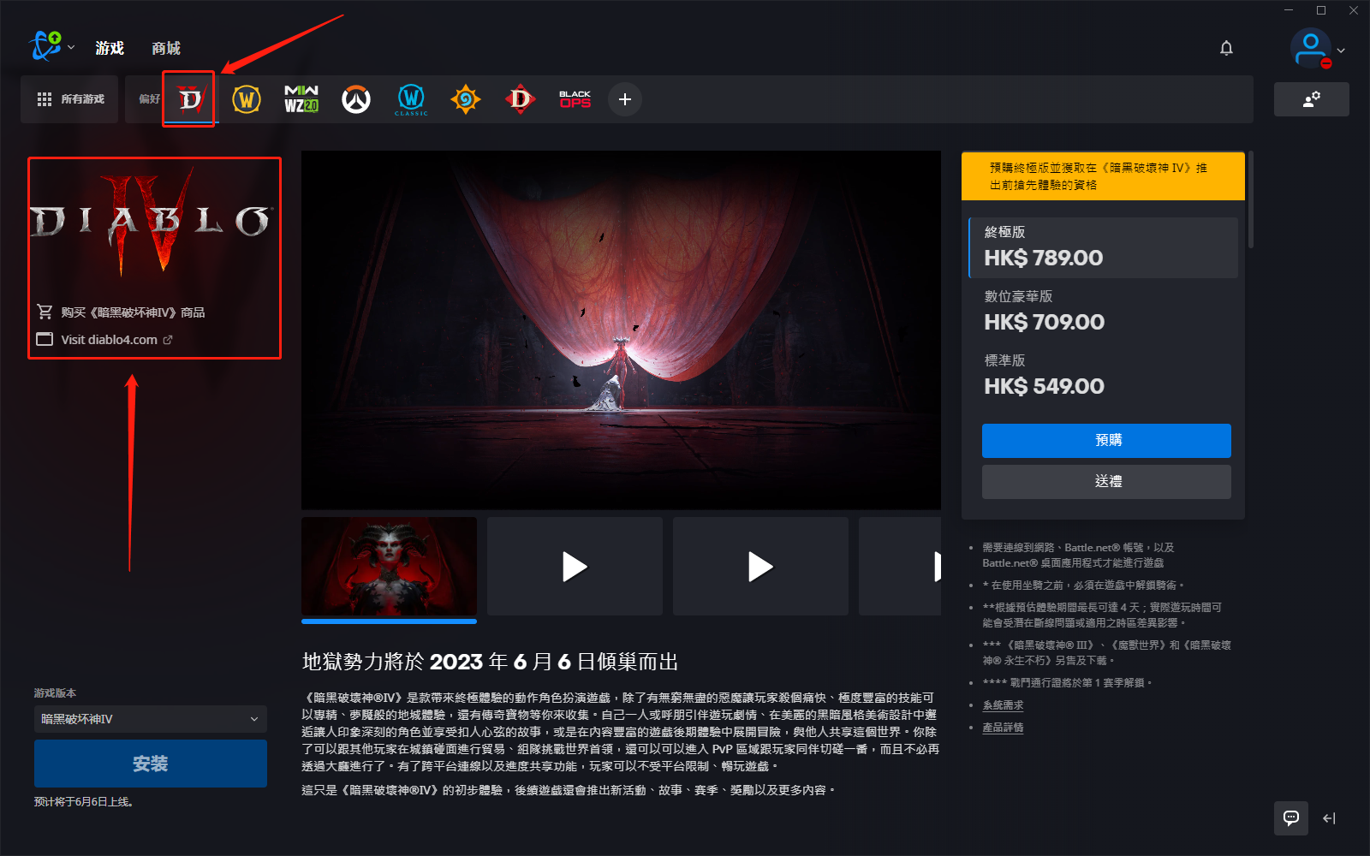Play the first video thumbnail

click(575, 566)
